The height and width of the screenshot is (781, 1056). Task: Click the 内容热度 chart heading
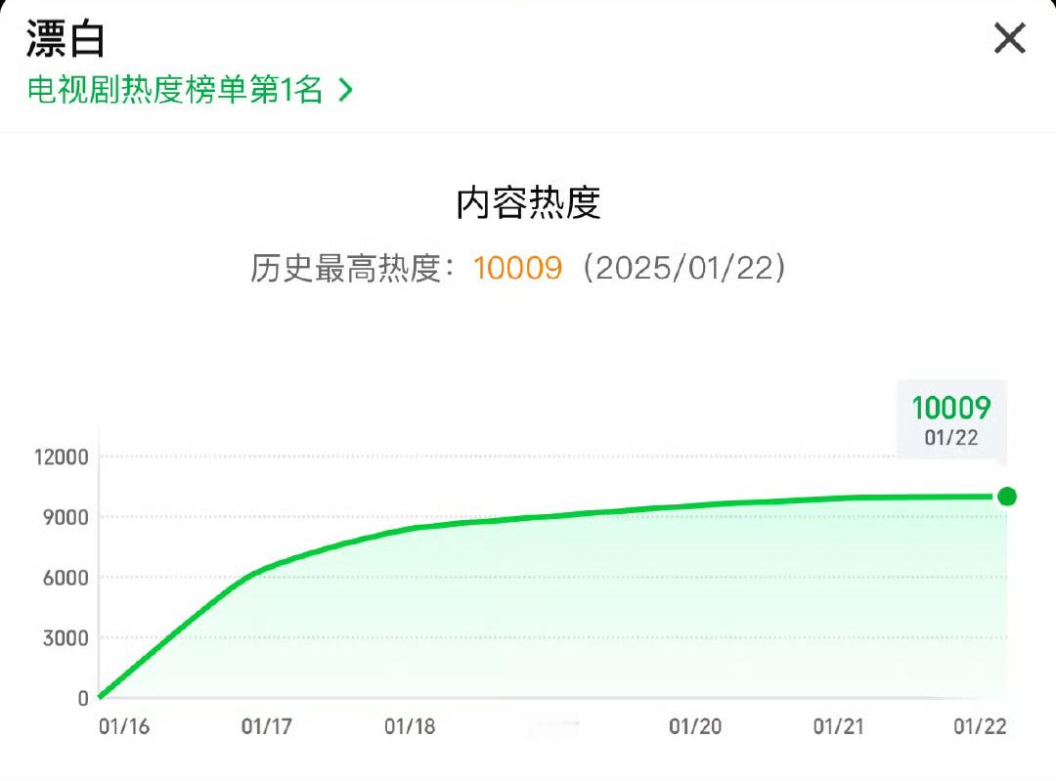click(x=528, y=202)
